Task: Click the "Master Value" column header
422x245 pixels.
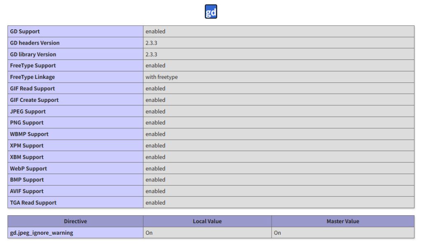Action: tap(343, 221)
